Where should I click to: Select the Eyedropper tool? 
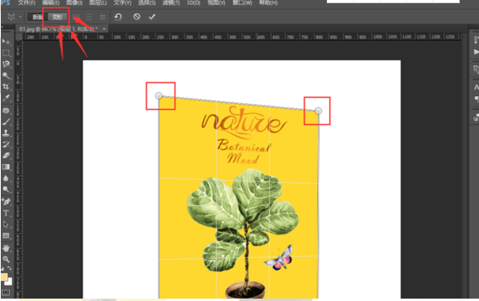pyautogui.click(x=6, y=98)
